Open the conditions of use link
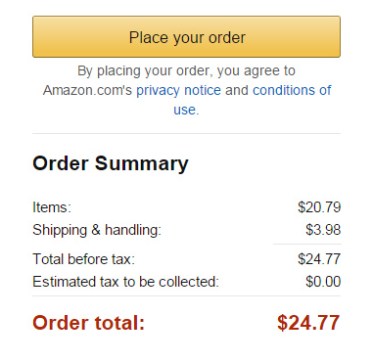Screen dimensions: 373x361 [292, 90]
